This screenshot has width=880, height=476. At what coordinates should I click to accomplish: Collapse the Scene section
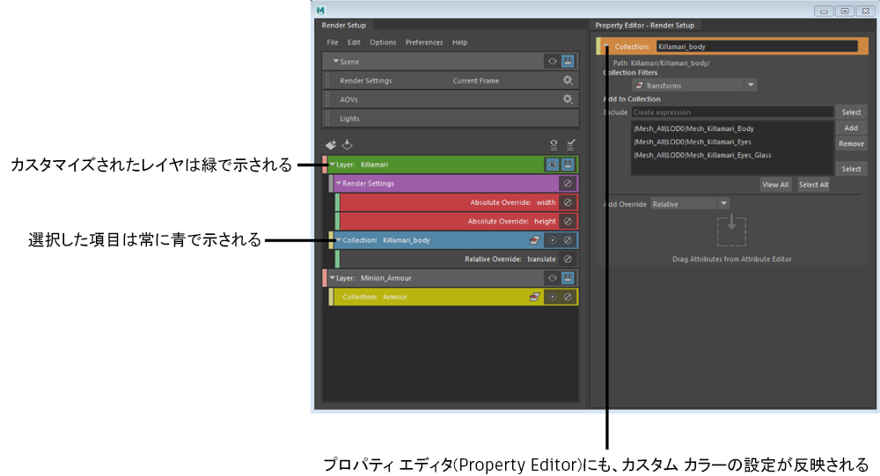(335, 62)
